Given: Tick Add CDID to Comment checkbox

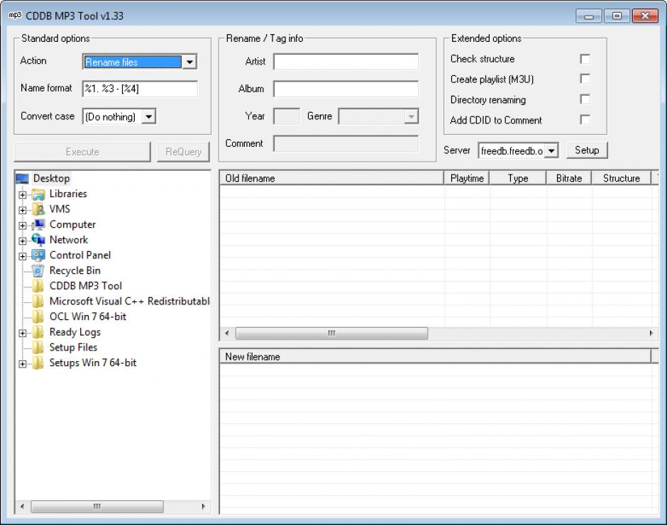Looking at the screenshot, I should tap(585, 120).
